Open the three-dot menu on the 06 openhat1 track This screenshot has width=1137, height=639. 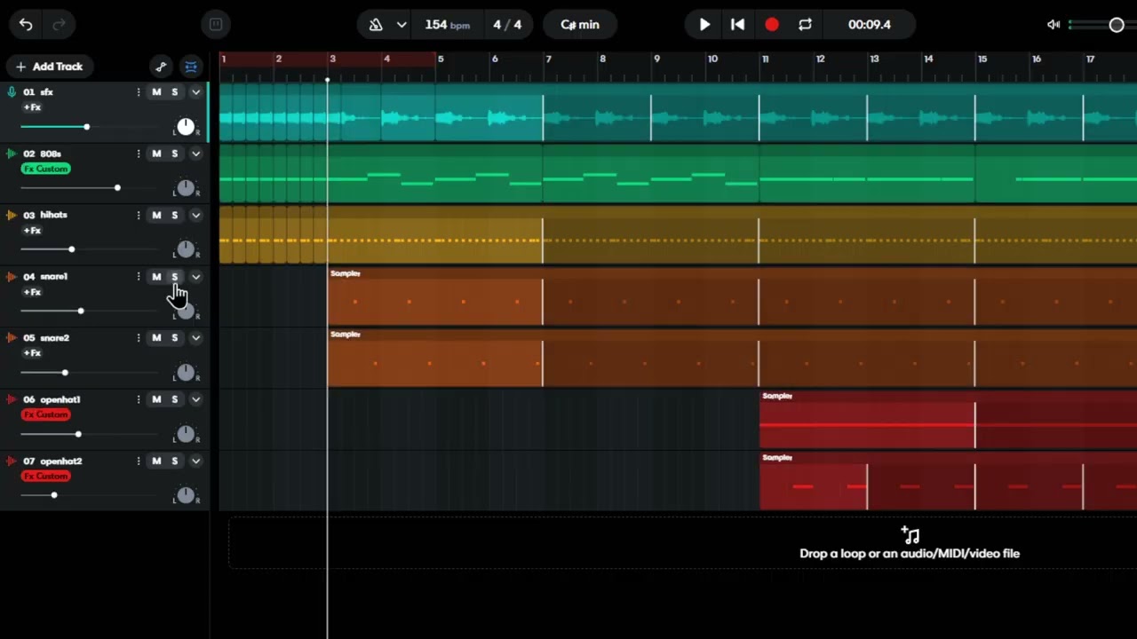tap(138, 399)
